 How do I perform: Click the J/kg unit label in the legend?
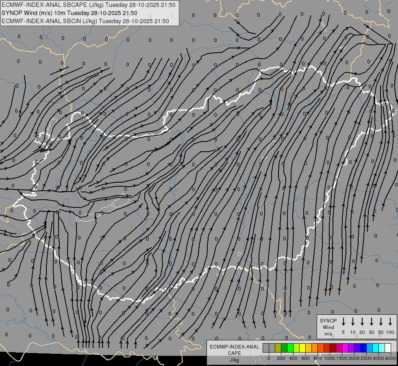234,360
